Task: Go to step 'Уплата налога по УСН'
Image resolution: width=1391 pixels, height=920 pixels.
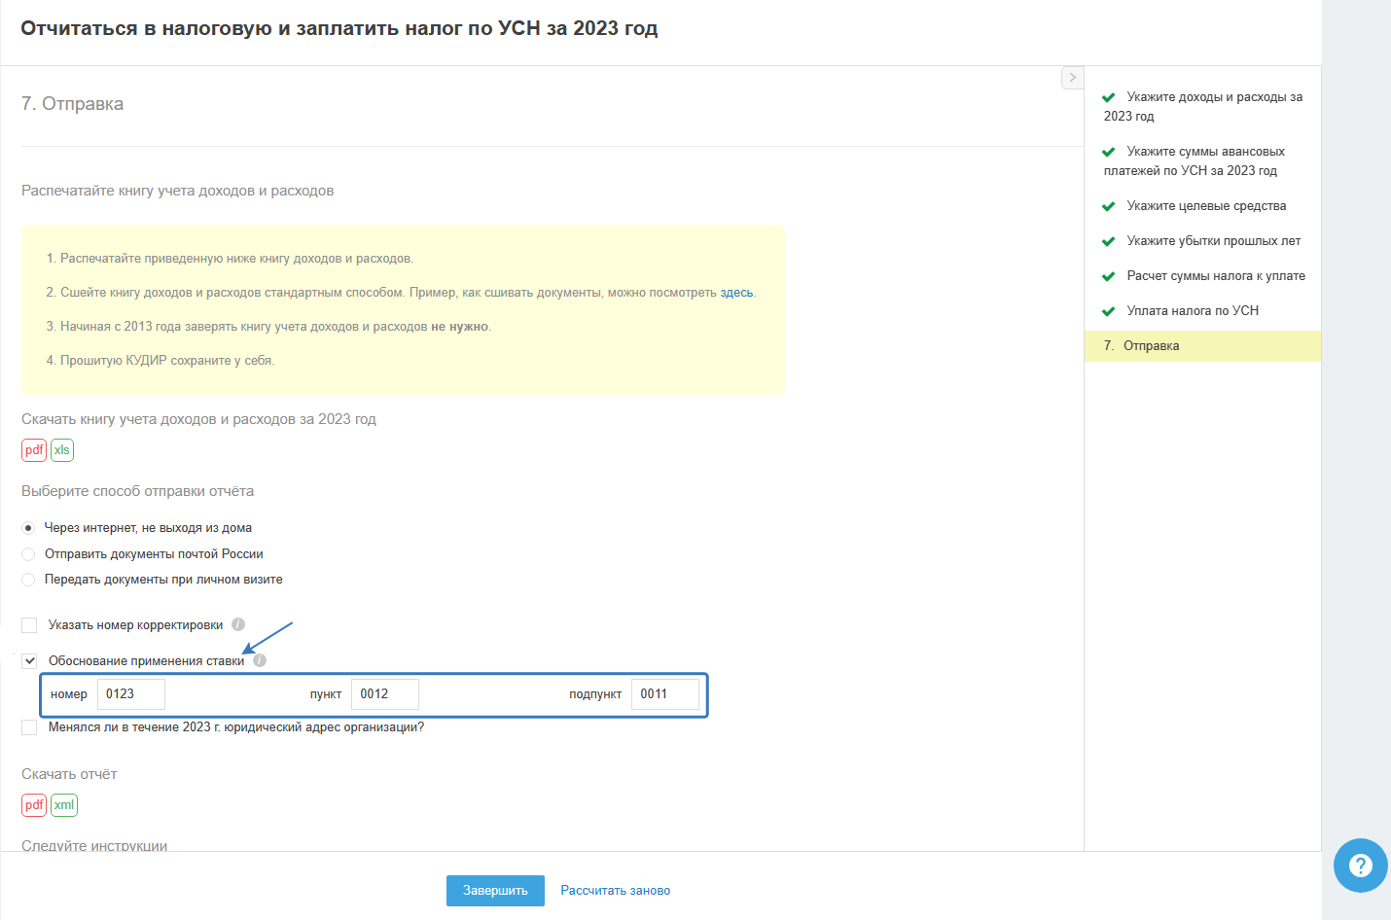Action: pos(1193,311)
